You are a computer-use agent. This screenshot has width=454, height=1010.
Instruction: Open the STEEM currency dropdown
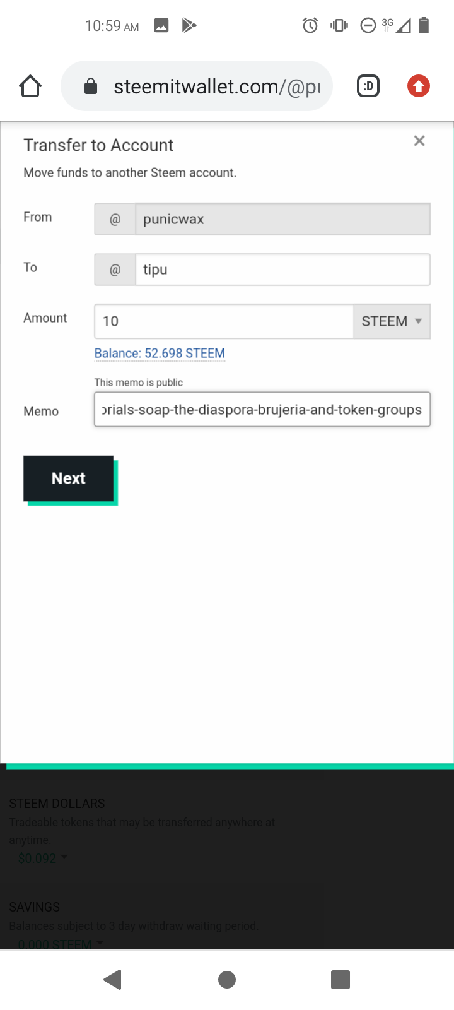click(392, 321)
